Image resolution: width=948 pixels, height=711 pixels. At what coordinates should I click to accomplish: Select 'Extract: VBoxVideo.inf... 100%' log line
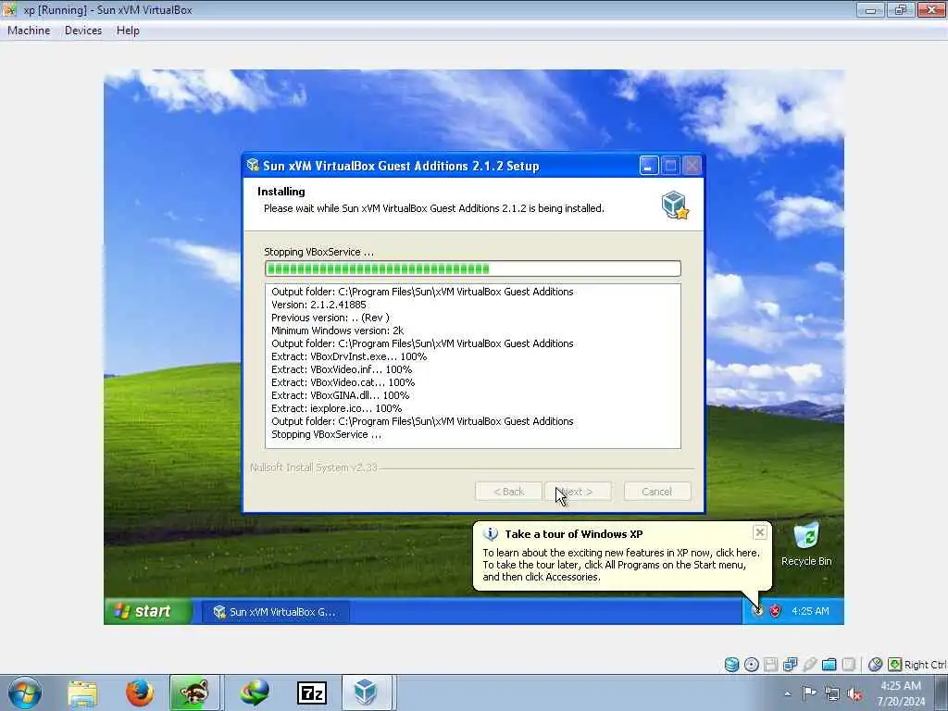pyautogui.click(x=342, y=369)
